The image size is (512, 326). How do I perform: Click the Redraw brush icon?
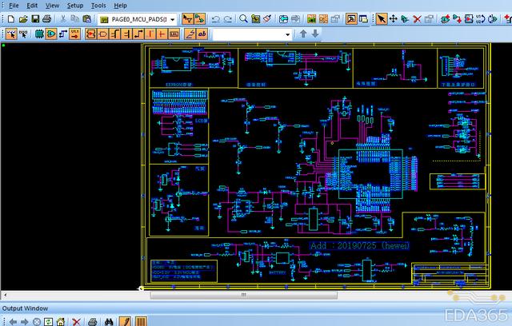point(267,19)
